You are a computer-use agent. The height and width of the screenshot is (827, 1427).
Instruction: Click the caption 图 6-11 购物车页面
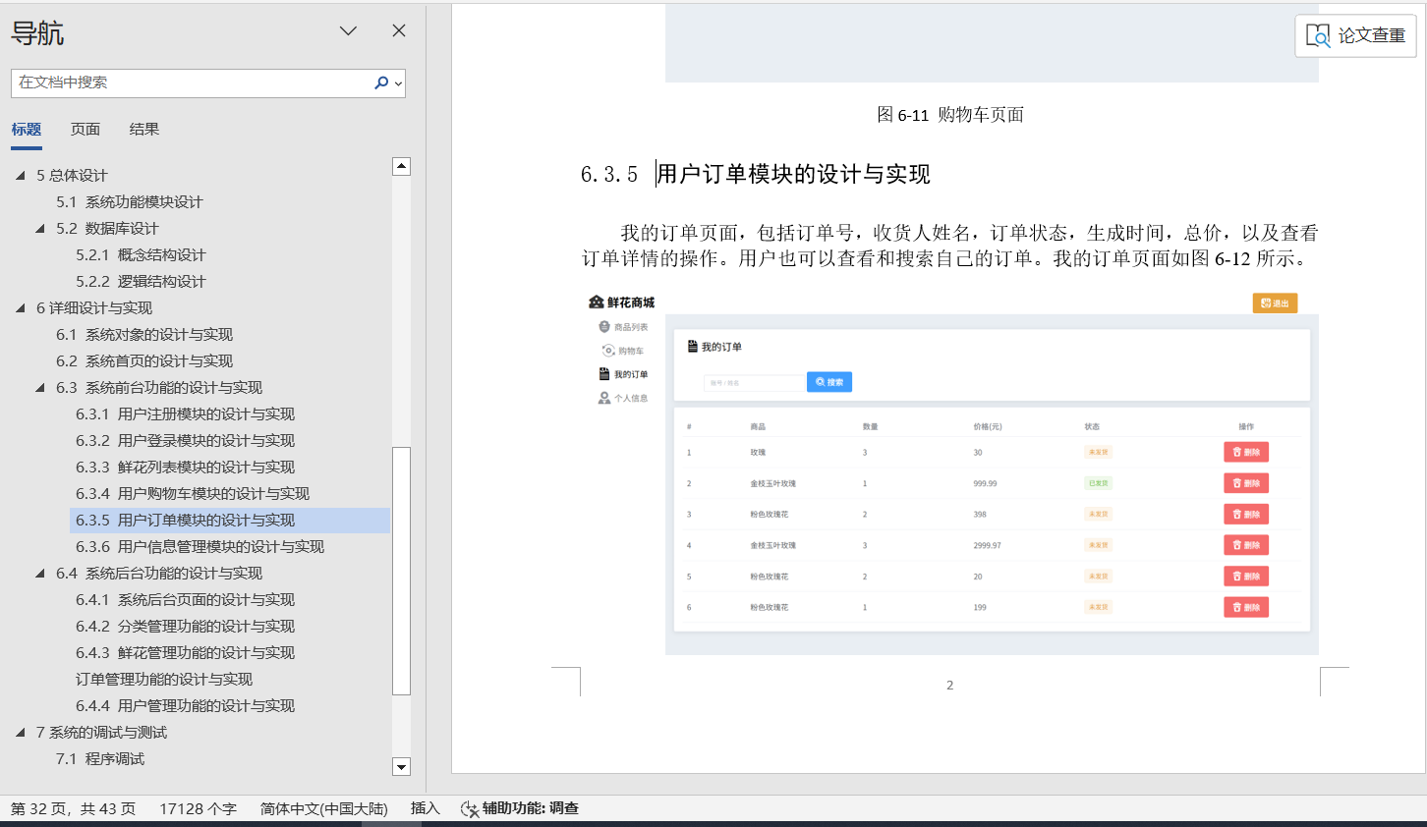coord(950,115)
